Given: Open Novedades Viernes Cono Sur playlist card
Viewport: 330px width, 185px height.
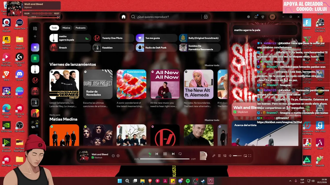Looking at the screenshot, I should [64, 84].
